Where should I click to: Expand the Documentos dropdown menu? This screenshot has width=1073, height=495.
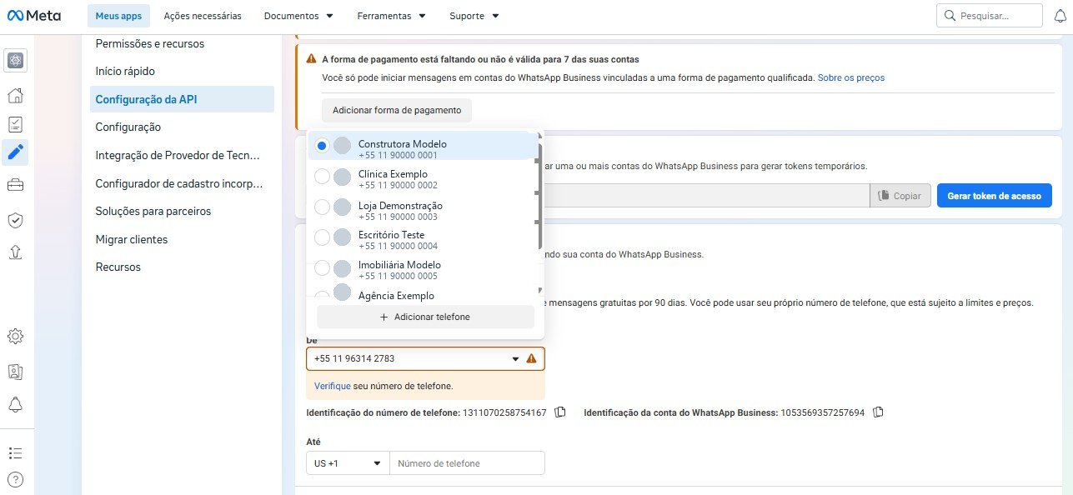[x=298, y=16]
